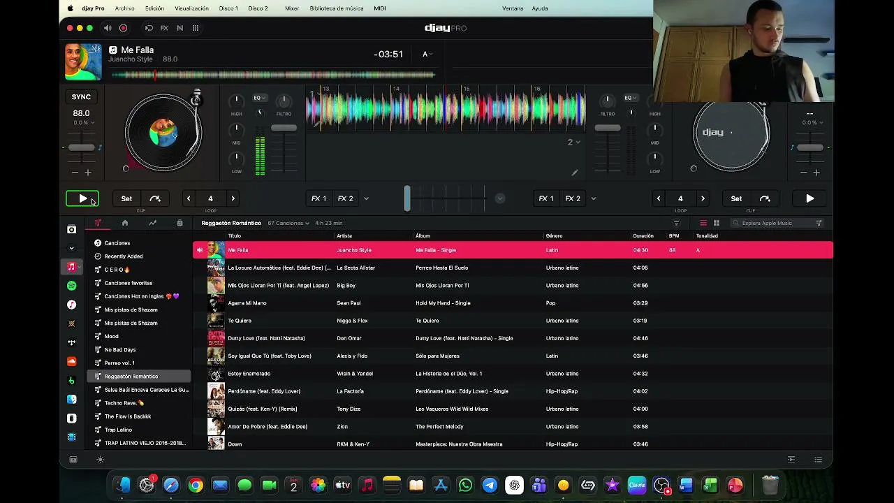Jump to cue on the right deck
Viewport: 894px width, 503px height.
[x=765, y=198]
